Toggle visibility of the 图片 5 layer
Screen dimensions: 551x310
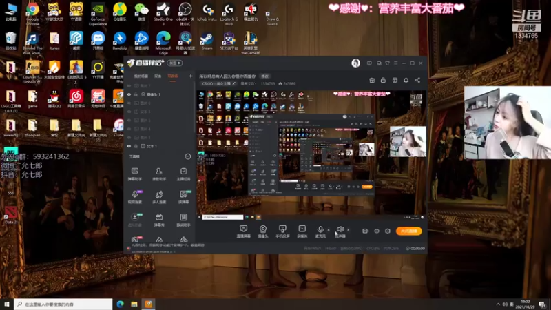129,120
